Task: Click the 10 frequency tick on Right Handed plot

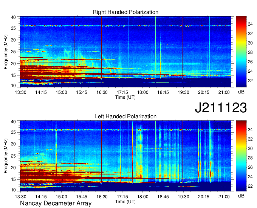Action: (13, 86)
